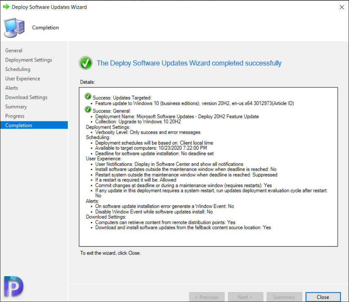This screenshot has height=302, width=349.
Task: Click the green check beside Success: General
Action: 88,110
